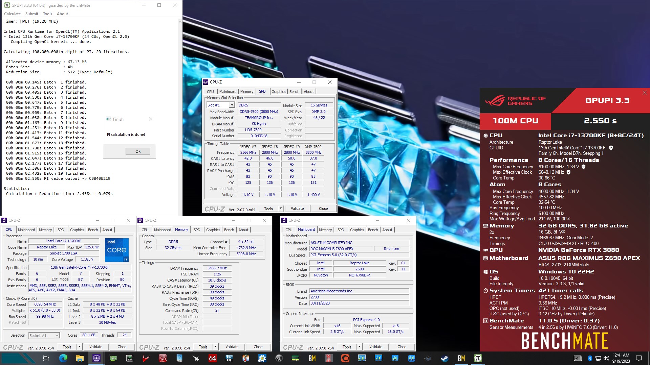
Task: Open Task View from the taskbar
Action: point(46,358)
